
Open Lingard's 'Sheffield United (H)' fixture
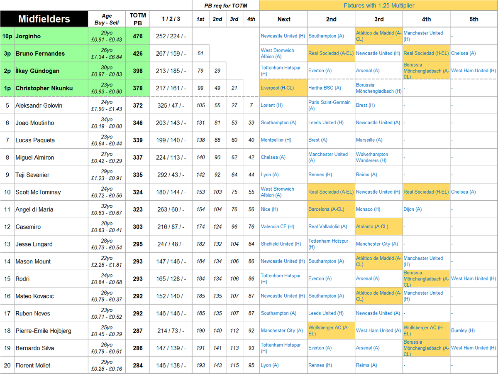pyautogui.click(x=281, y=244)
